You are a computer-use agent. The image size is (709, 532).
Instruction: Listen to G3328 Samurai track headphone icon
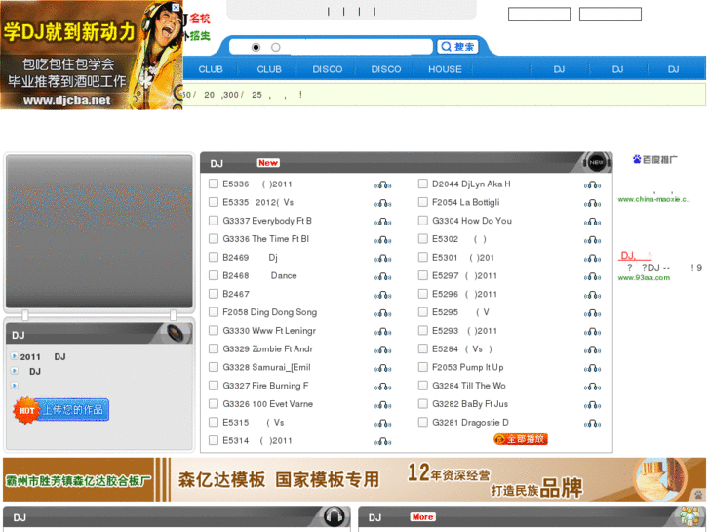[x=382, y=369]
